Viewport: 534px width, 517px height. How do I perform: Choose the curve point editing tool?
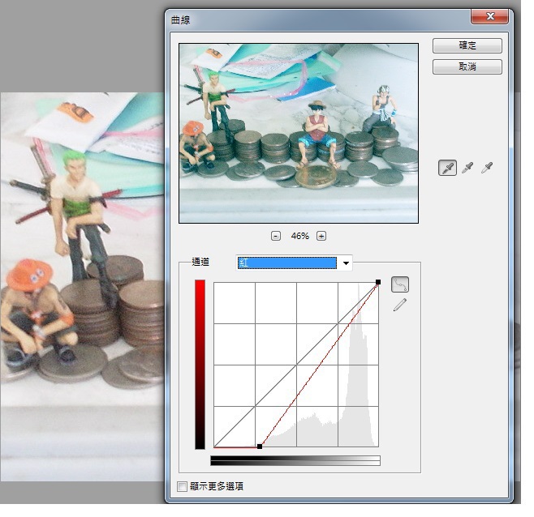point(400,284)
